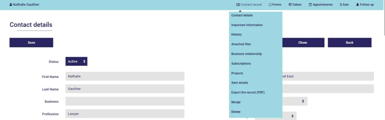Click the Nathalie Gauthier name in header
The width and height of the screenshot is (385, 120).
click(26, 5)
